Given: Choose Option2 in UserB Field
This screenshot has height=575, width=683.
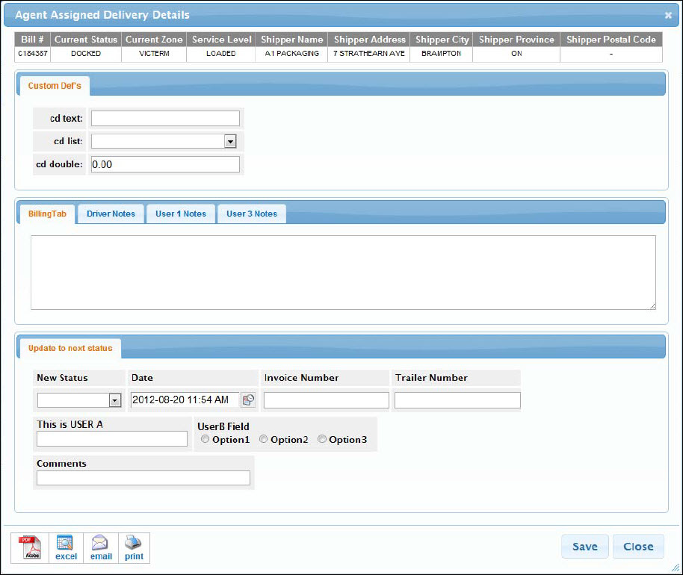Looking at the screenshot, I should tap(263, 440).
